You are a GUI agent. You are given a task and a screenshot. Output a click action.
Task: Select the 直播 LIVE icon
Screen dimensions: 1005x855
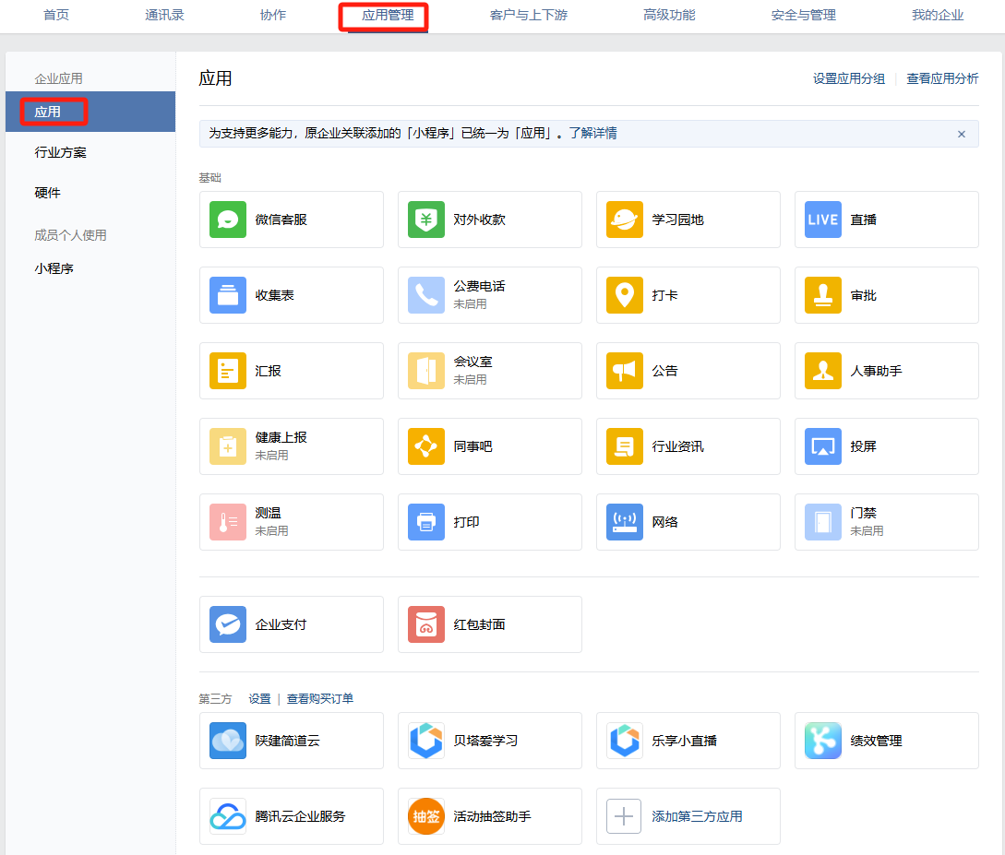pyautogui.click(x=823, y=220)
